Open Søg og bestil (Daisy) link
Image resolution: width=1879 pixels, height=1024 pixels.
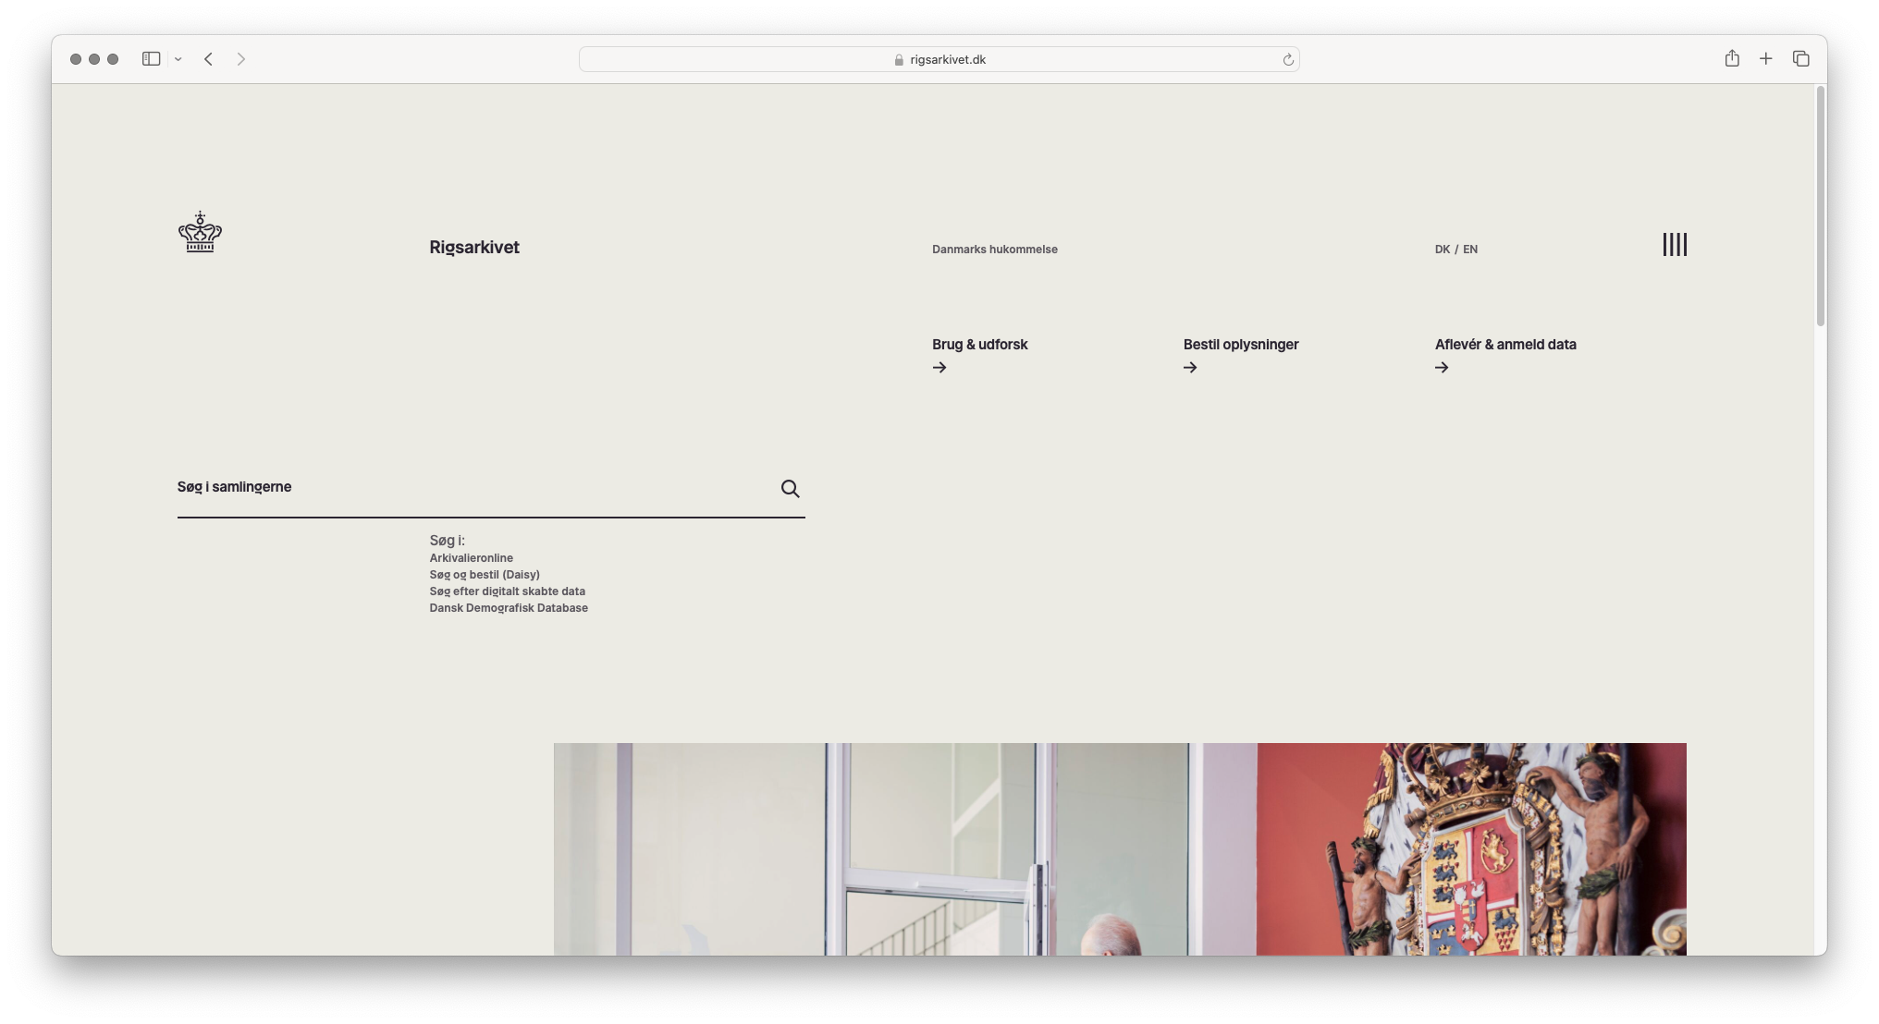pos(485,575)
